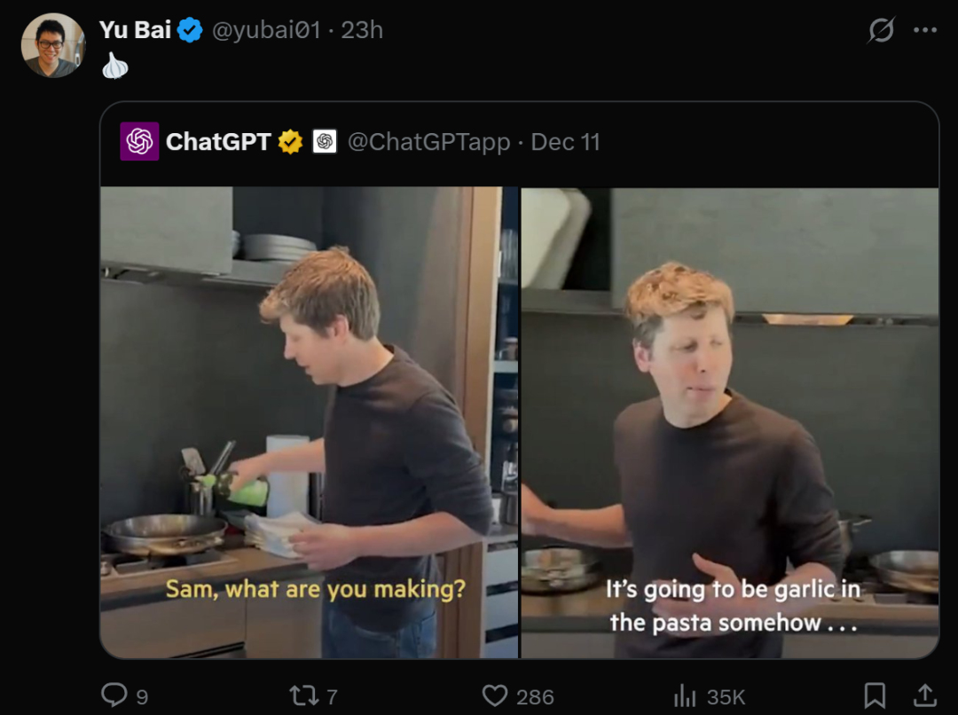The width and height of the screenshot is (958, 715).
Task: Click the share upload icon
Action: point(924,695)
